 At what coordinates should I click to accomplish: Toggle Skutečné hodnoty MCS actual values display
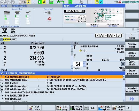(x=132, y=90)
